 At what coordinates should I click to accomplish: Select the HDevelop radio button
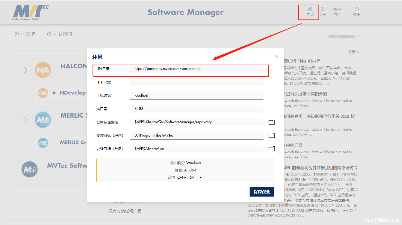(54, 93)
